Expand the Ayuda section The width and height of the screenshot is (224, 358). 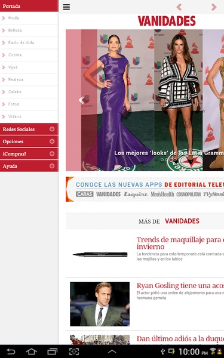click(29, 166)
